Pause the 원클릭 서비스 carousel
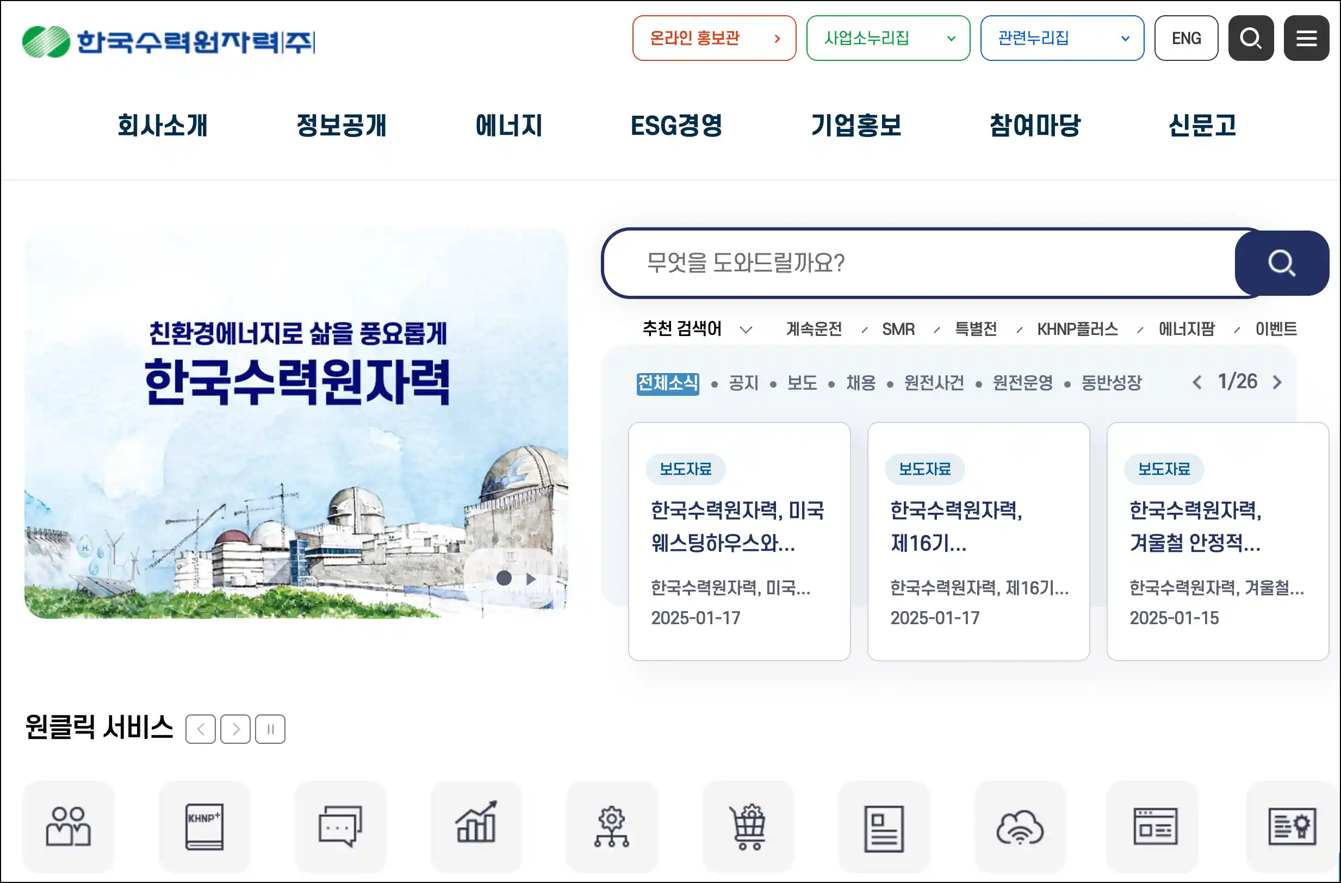The image size is (1341, 883). (270, 729)
